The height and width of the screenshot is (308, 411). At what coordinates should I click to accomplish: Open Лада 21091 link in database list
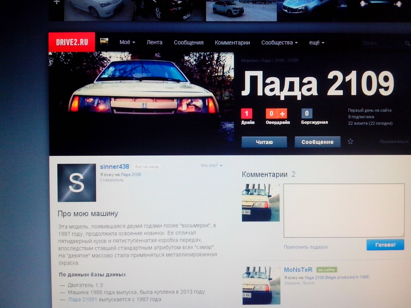point(83,299)
